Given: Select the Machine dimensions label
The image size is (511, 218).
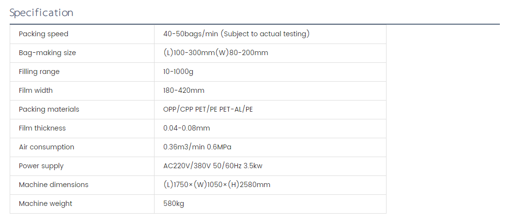Looking at the screenshot, I should tap(54, 185).
